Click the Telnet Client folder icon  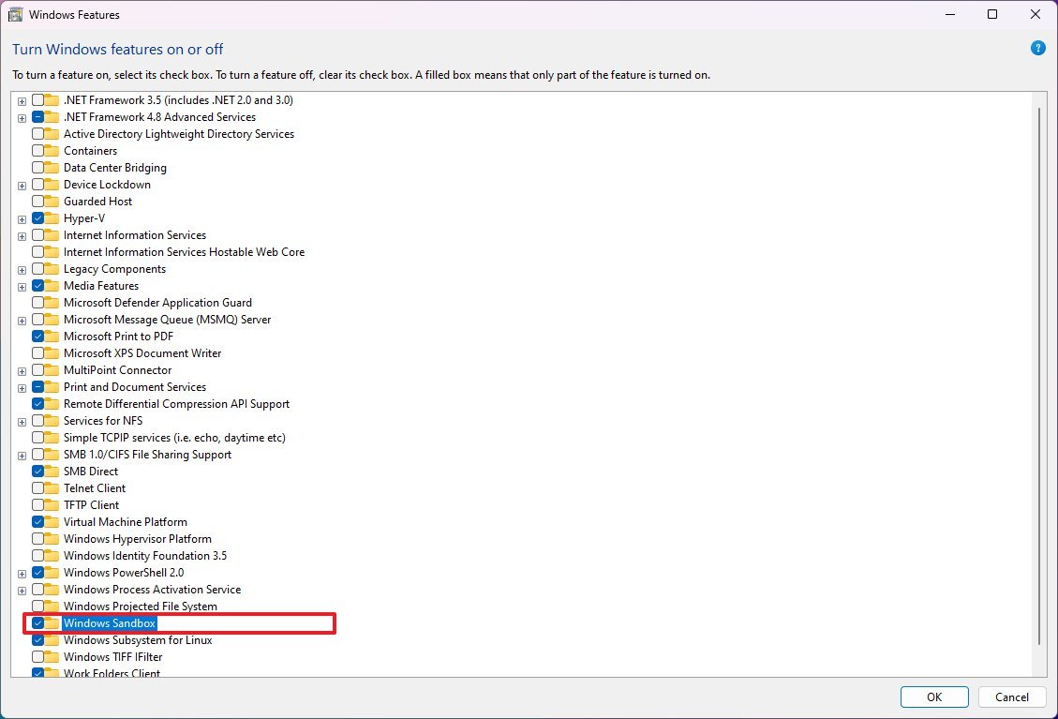pos(52,488)
